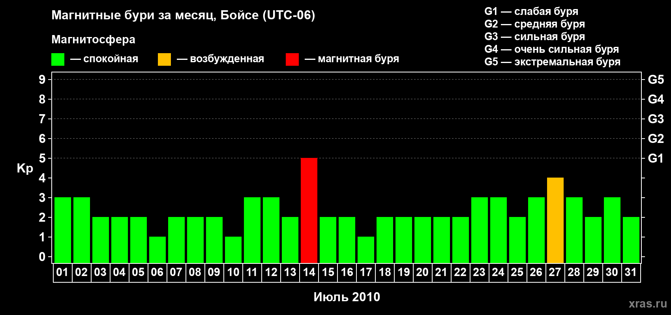Click the green calm magnetosphere legend swatch
The height and width of the screenshot is (315, 671).
pyautogui.click(x=58, y=59)
